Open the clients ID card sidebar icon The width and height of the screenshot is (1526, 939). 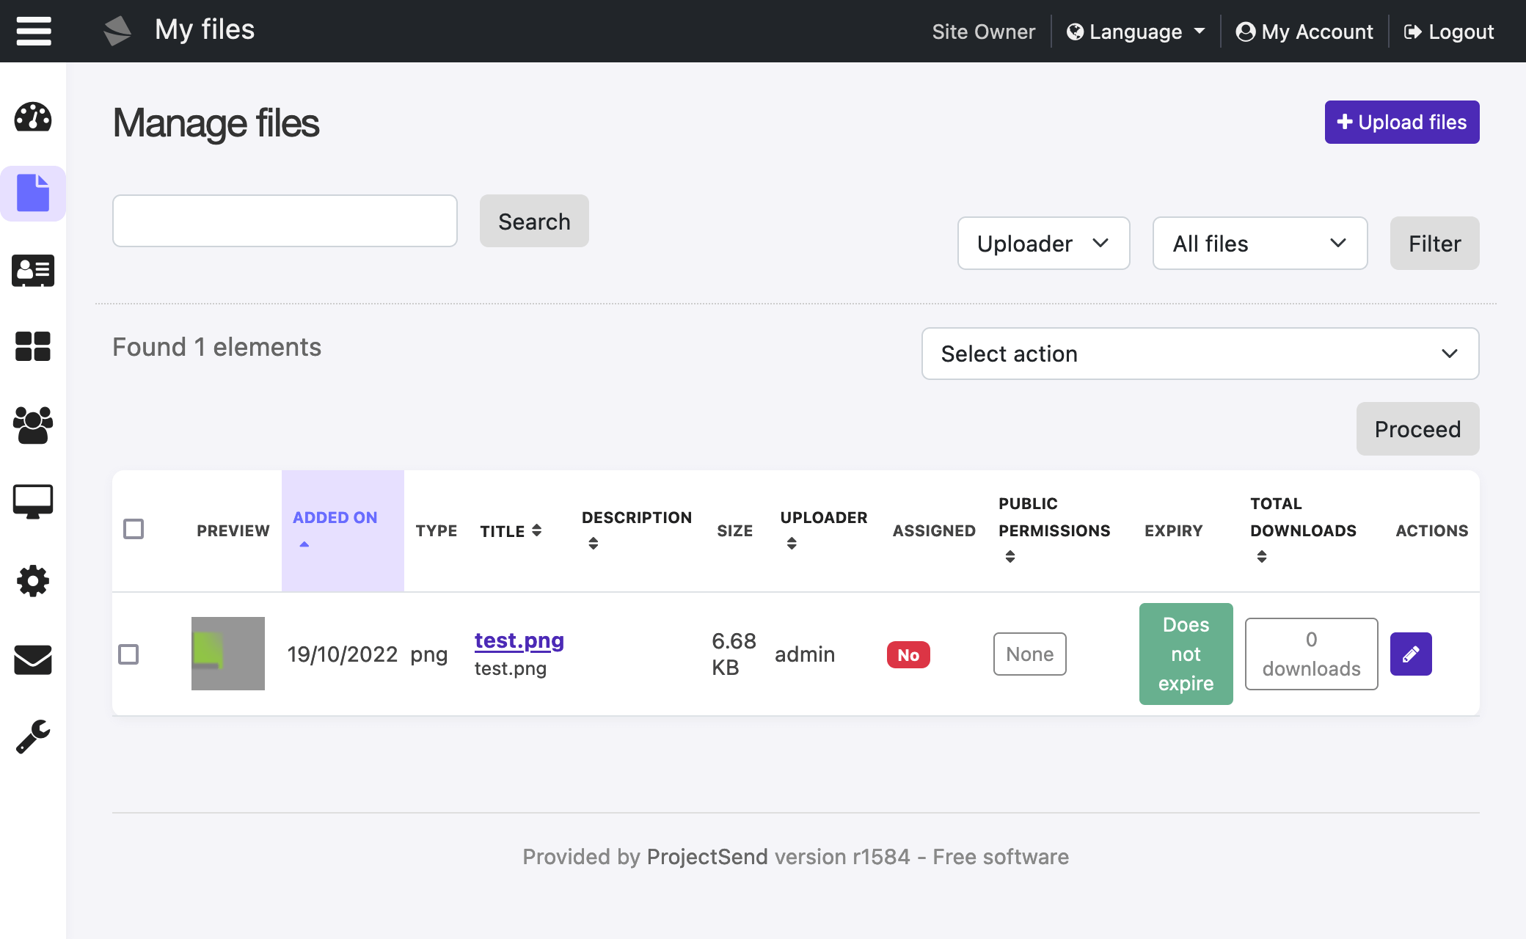tap(33, 271)
